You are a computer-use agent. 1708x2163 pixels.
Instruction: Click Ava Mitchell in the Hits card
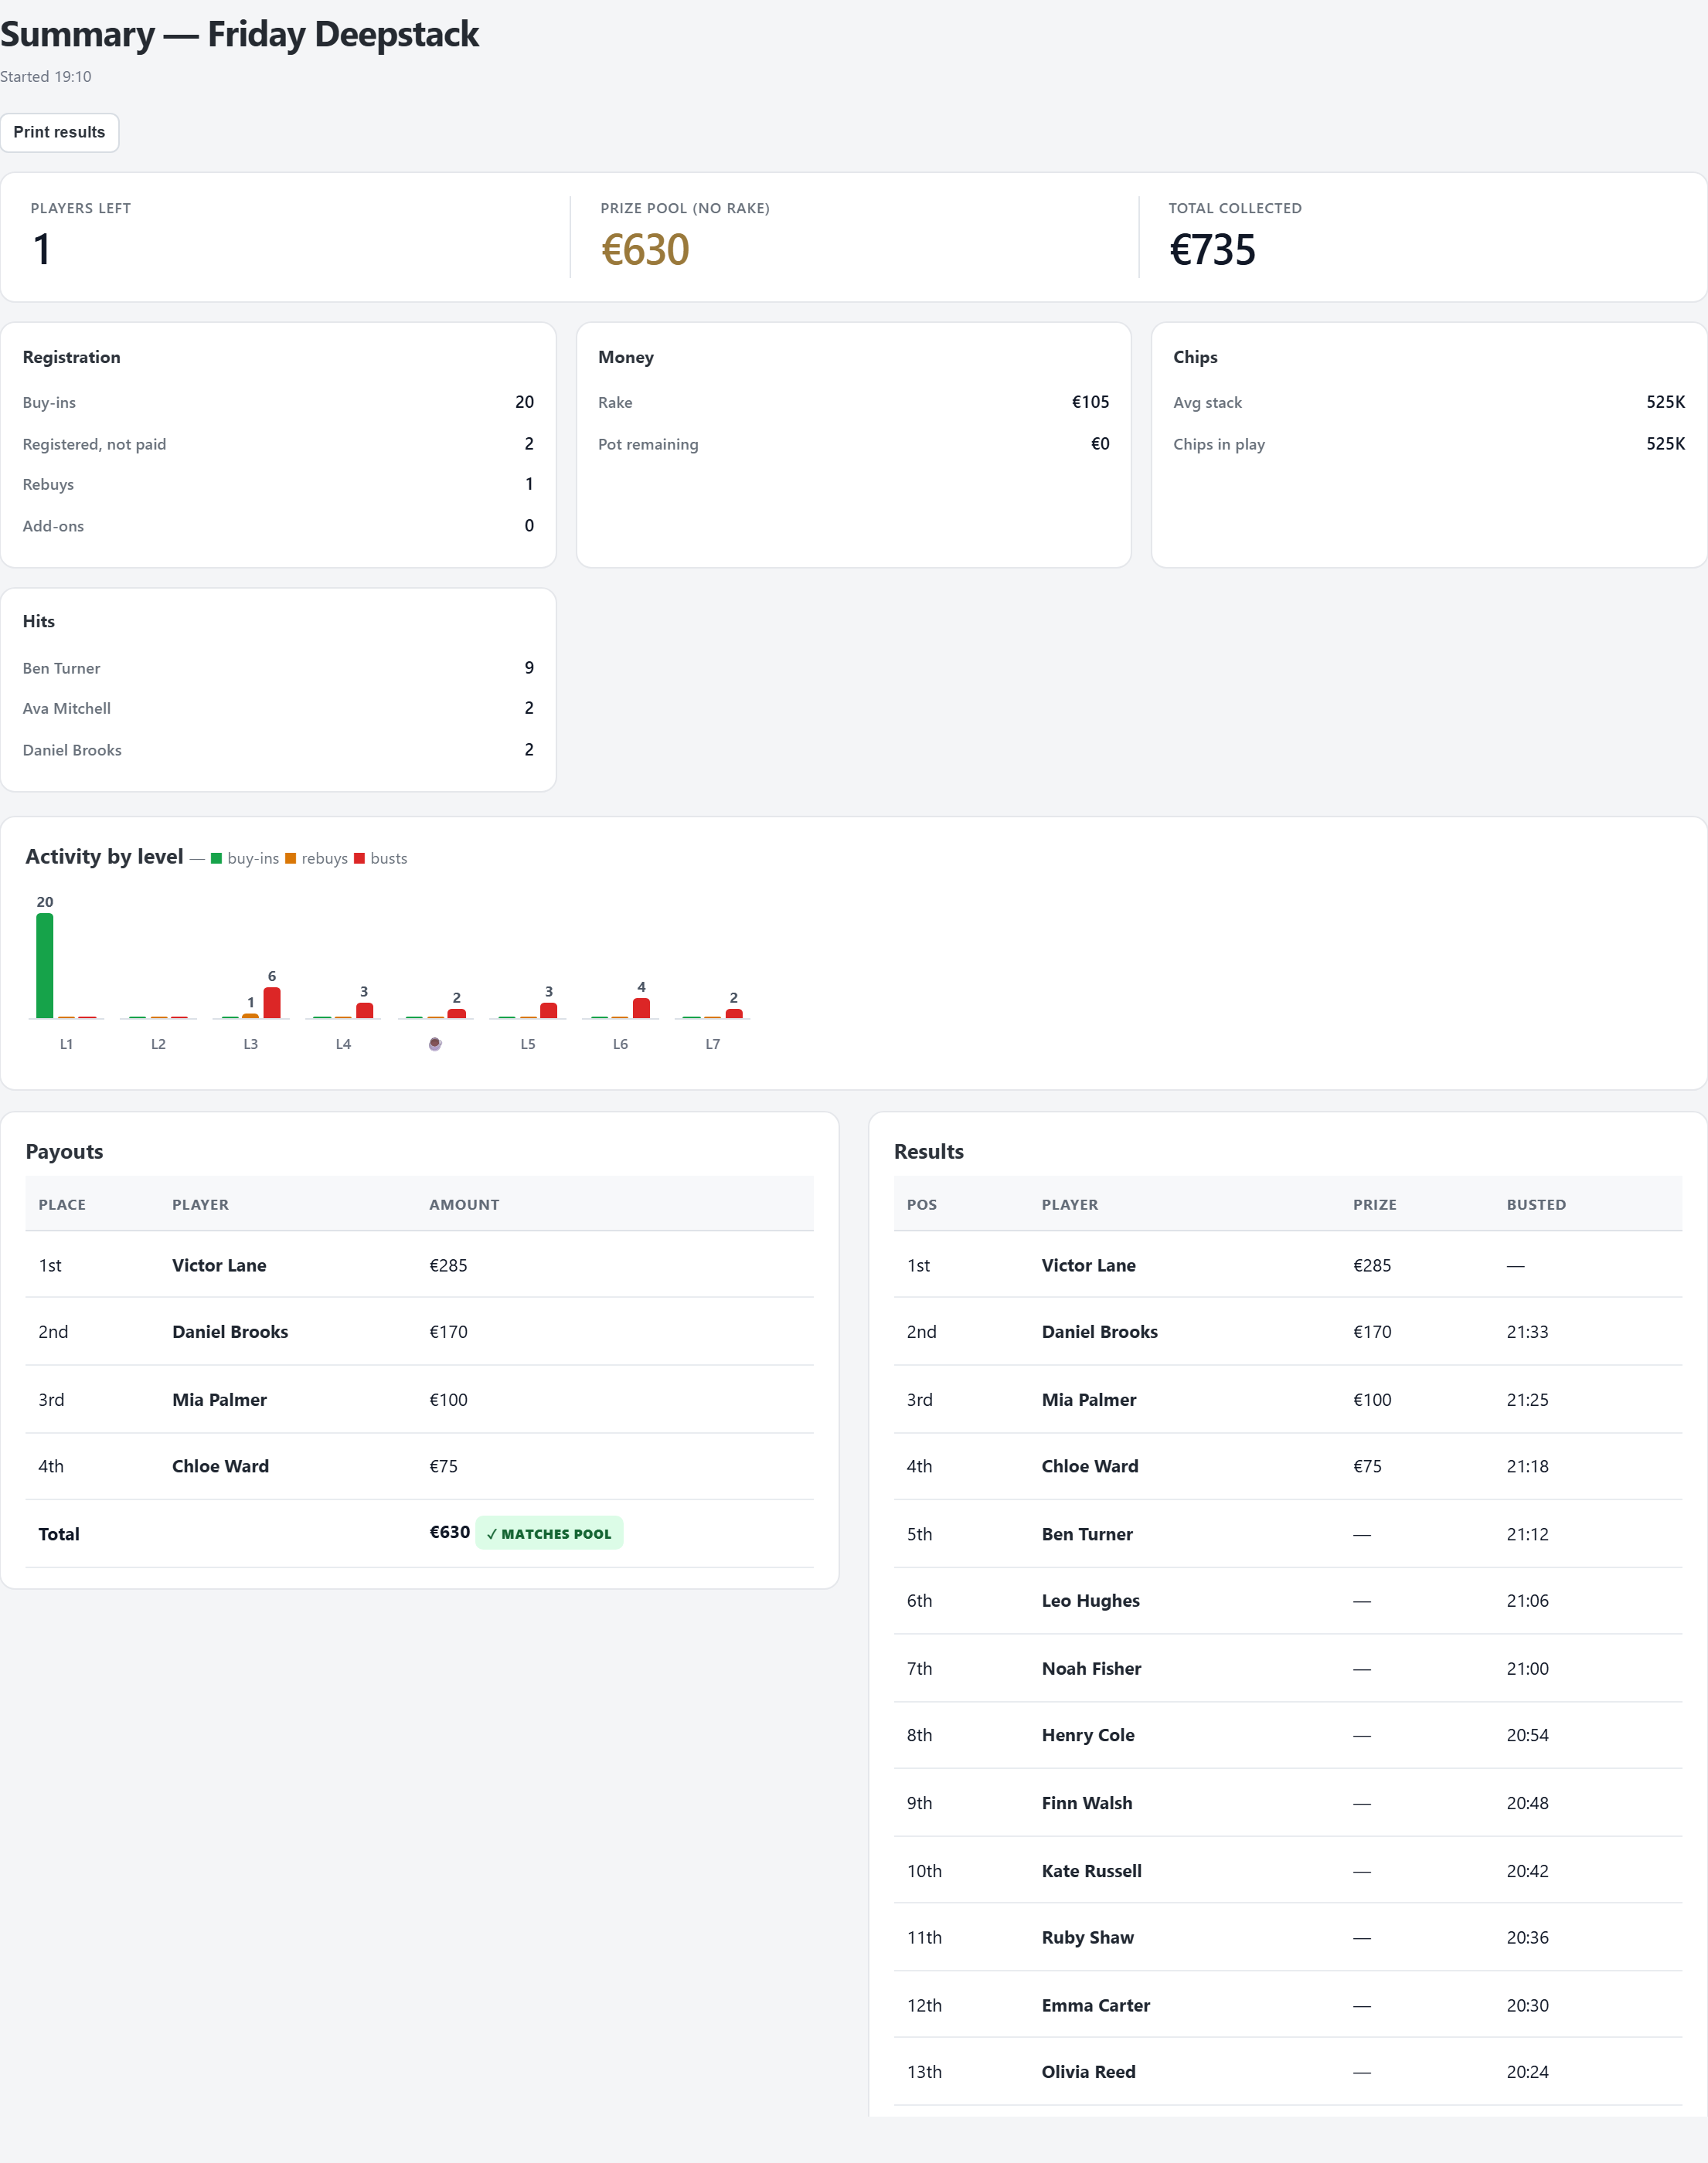coord(66,708)
